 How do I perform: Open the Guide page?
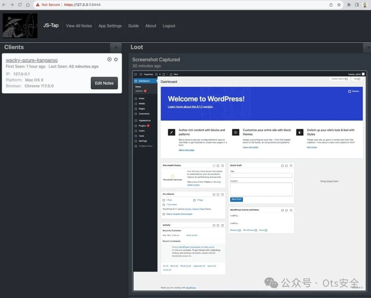point(133,26)
